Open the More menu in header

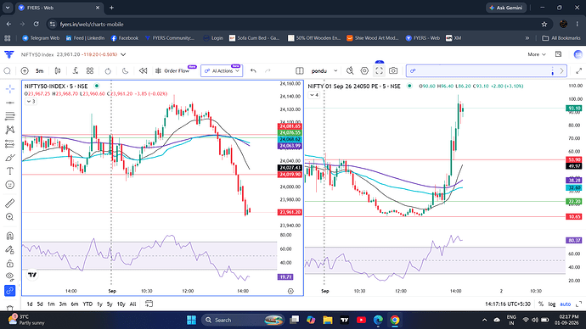537,54
